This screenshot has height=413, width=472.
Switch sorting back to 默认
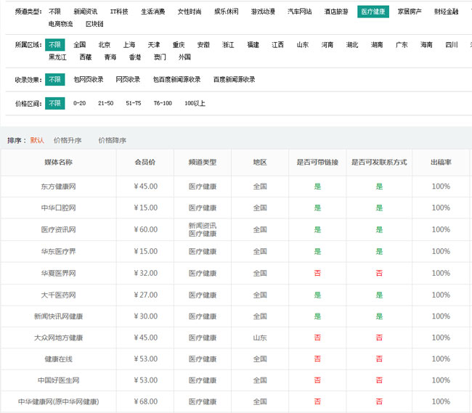click(x=37, y=140)
